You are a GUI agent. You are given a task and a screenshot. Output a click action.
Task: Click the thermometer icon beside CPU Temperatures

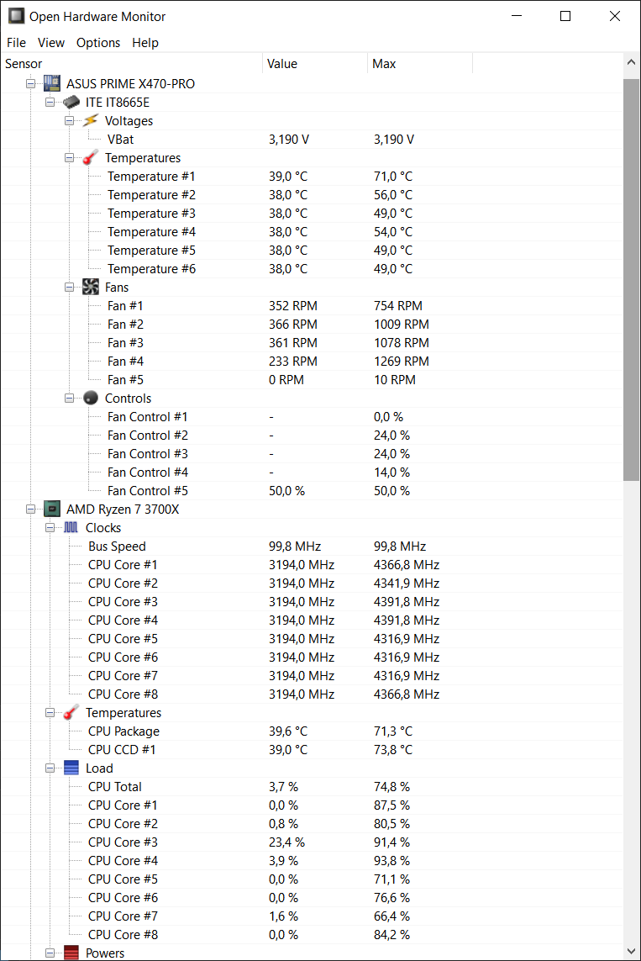pyautogui.click(x=71, y=712)
